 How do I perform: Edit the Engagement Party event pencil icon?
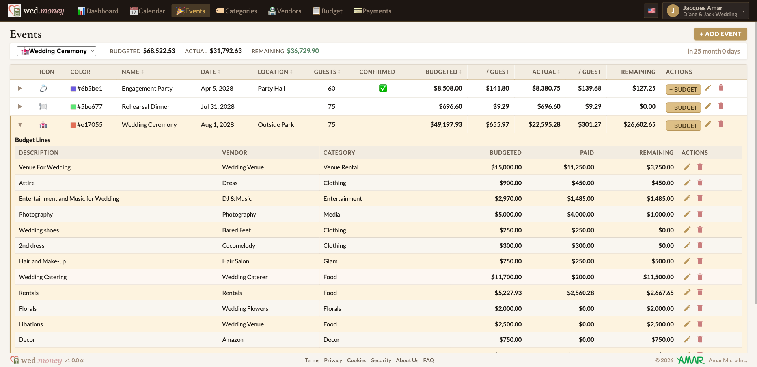click(x=708, y=88)
